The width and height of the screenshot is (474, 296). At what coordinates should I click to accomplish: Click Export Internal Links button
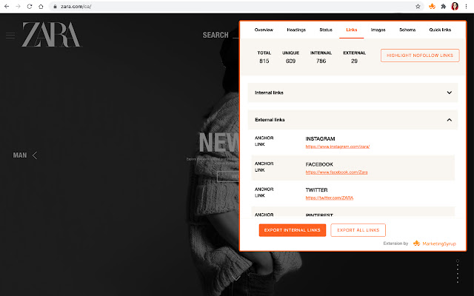[293, 230]
